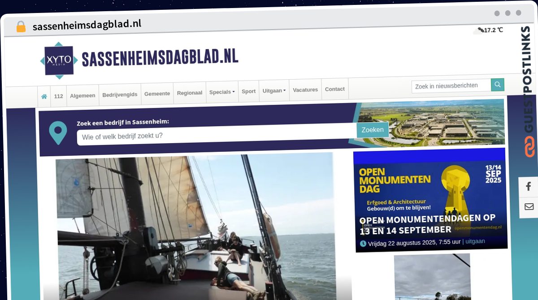Open the Open Monumentendagen article headline

click(x=428, y=224)
